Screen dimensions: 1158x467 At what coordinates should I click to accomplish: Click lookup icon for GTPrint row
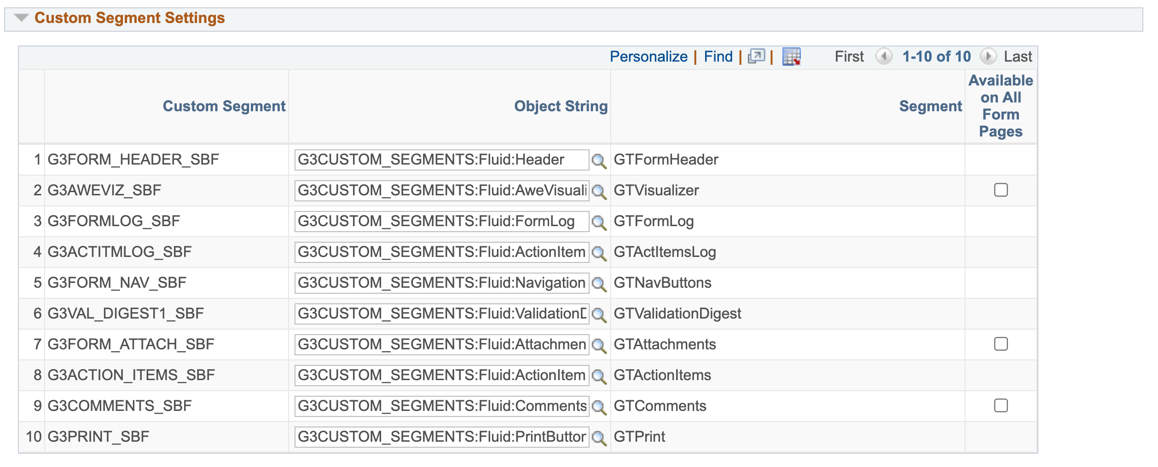(x=599, y=438)
